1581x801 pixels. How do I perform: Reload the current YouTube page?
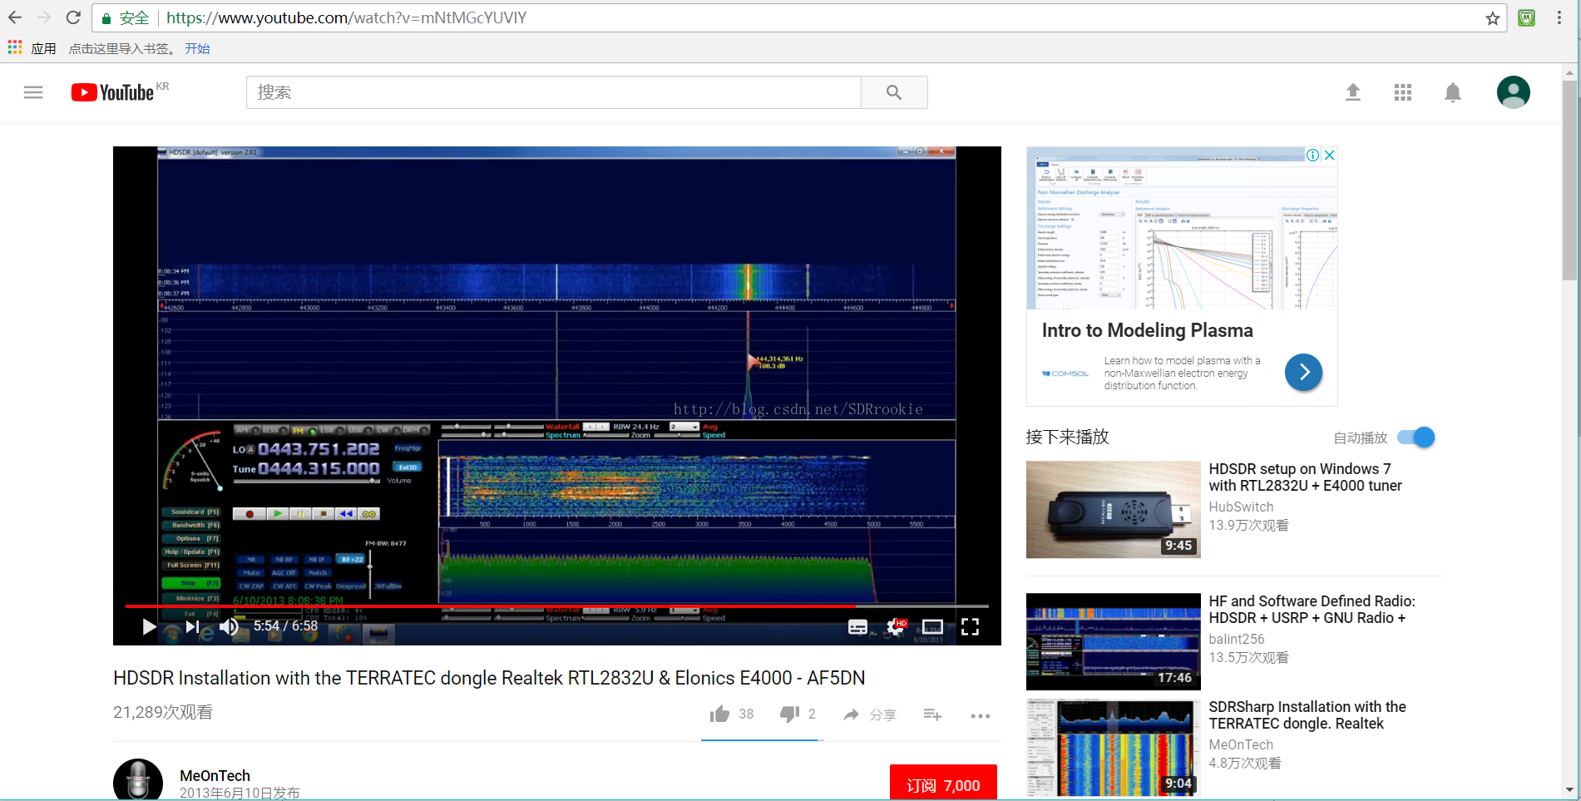pos(73,17)
